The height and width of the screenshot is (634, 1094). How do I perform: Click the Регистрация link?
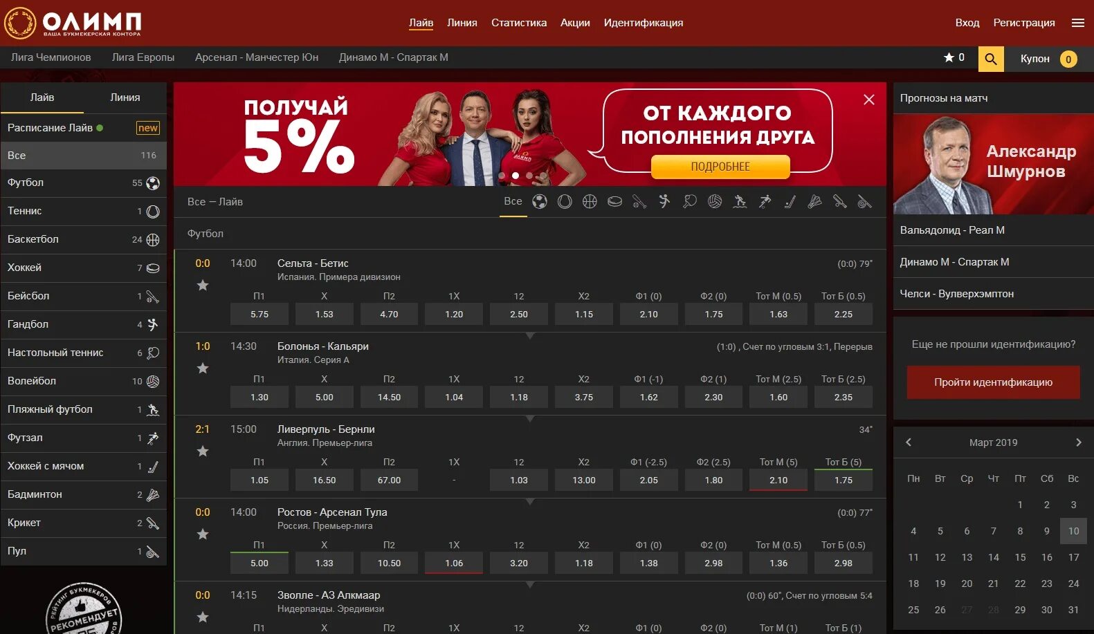[x=1024, y=23]
